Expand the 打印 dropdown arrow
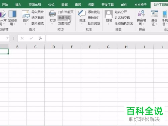 pos(52,24)
